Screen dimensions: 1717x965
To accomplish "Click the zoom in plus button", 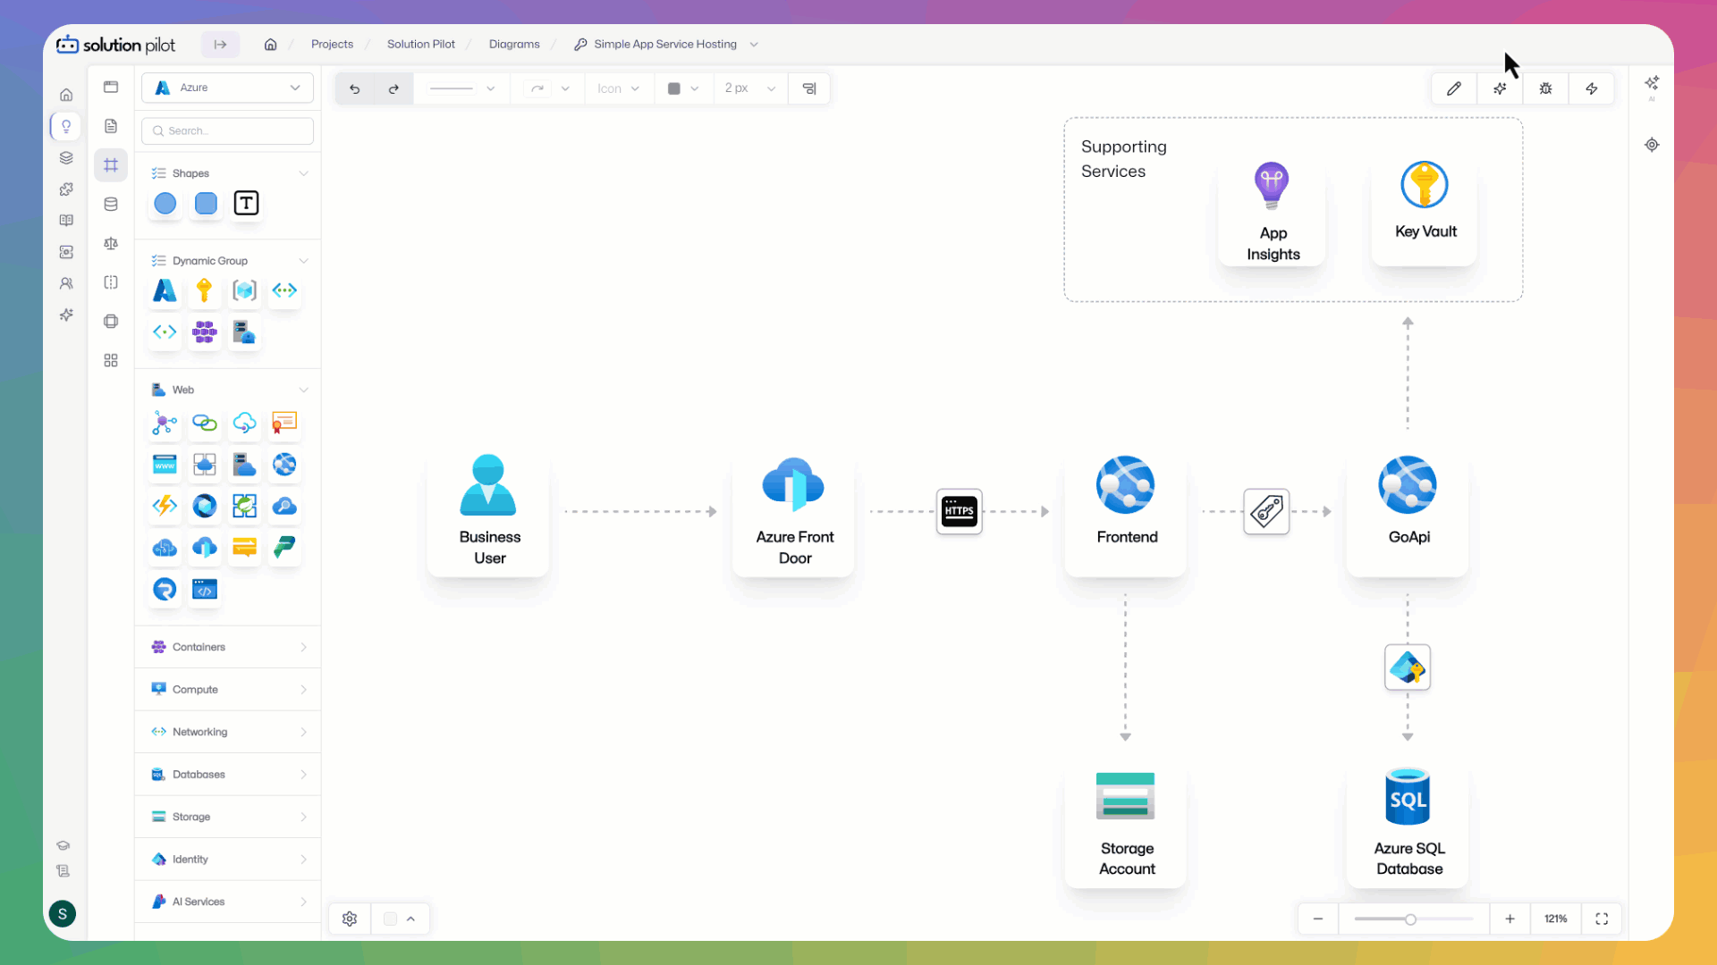I will (1510, 919).
